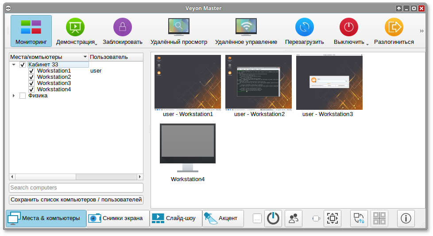433x236 pixels.
Task: Enable the Физика location checkbox
Action: 23,96
